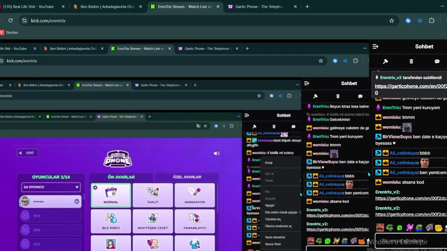
Task: Choose the BUZ KIRICI game mode card
Action: (111, 221)
